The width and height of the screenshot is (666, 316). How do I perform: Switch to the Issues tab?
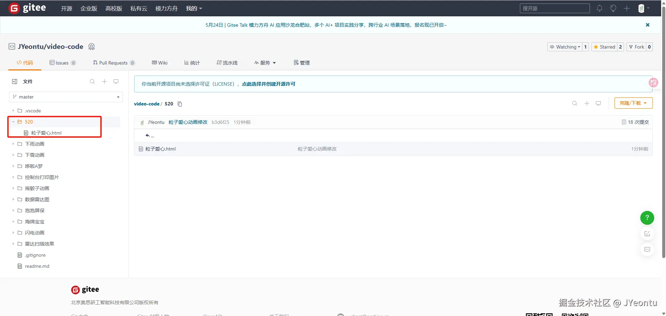click(x=63, y=63)
